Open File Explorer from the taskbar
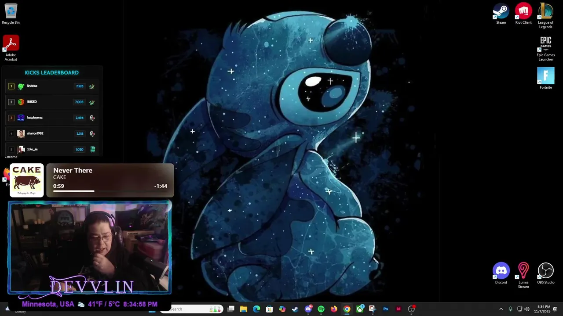Screen dimensions: 563x316 click(244, 309)
